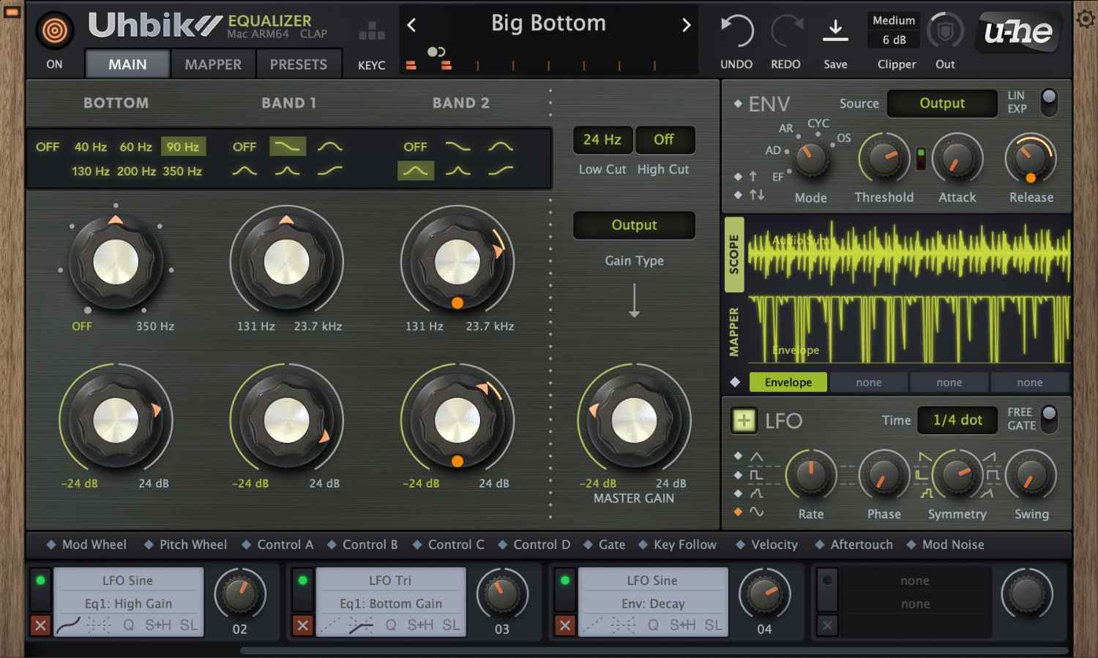Select the low-shelf filter shape for Band 1

(287, 146)
